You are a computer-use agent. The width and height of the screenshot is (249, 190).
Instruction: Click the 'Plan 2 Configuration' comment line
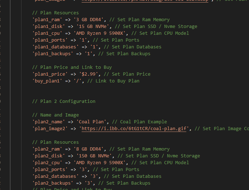pyautogui.click(x=64, y=101)
